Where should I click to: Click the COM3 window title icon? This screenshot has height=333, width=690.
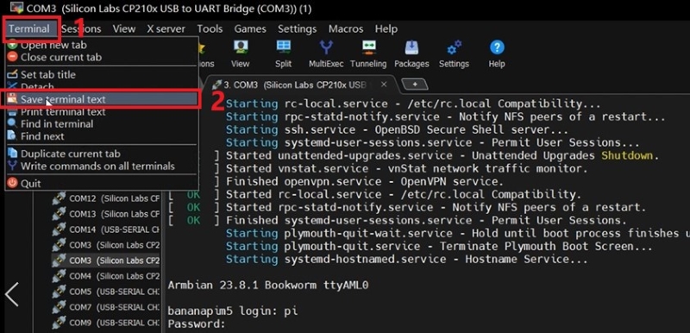point(16,8)
